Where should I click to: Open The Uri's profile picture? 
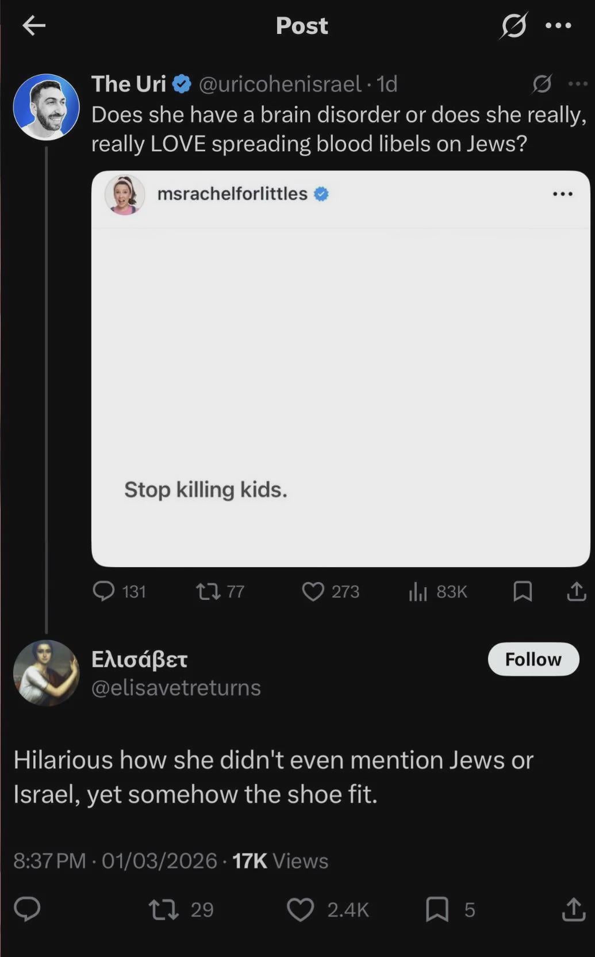pos(46,106)
